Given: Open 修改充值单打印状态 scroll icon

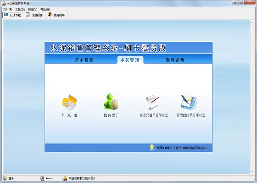Looking at the screenshot, I should click(x=152, y=103).
